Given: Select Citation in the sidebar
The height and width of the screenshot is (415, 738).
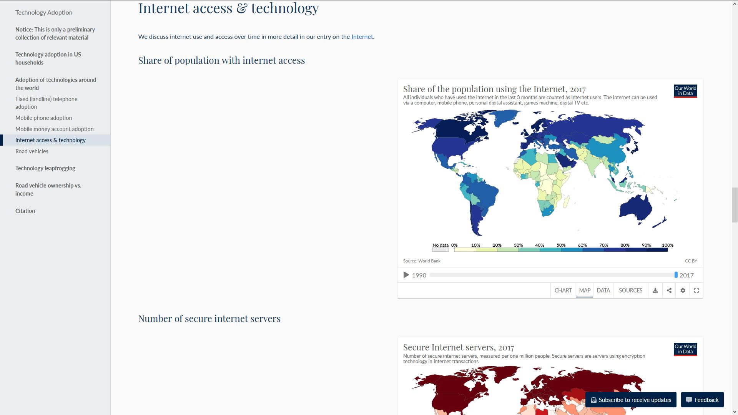Looking at the screenshot, I should (25, 211).
